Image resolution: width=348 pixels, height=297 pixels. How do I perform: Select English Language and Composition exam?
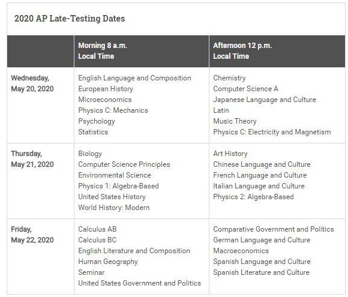click(x=134, y=78)
